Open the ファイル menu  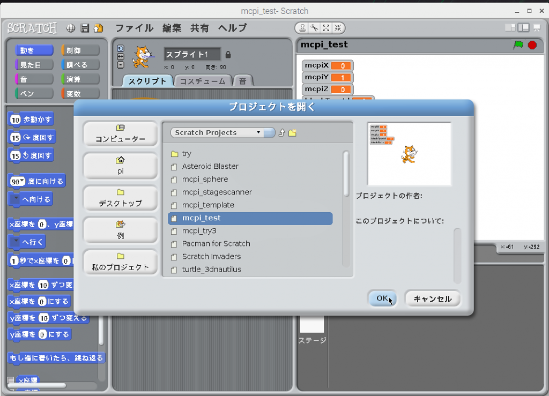point(135,28)
